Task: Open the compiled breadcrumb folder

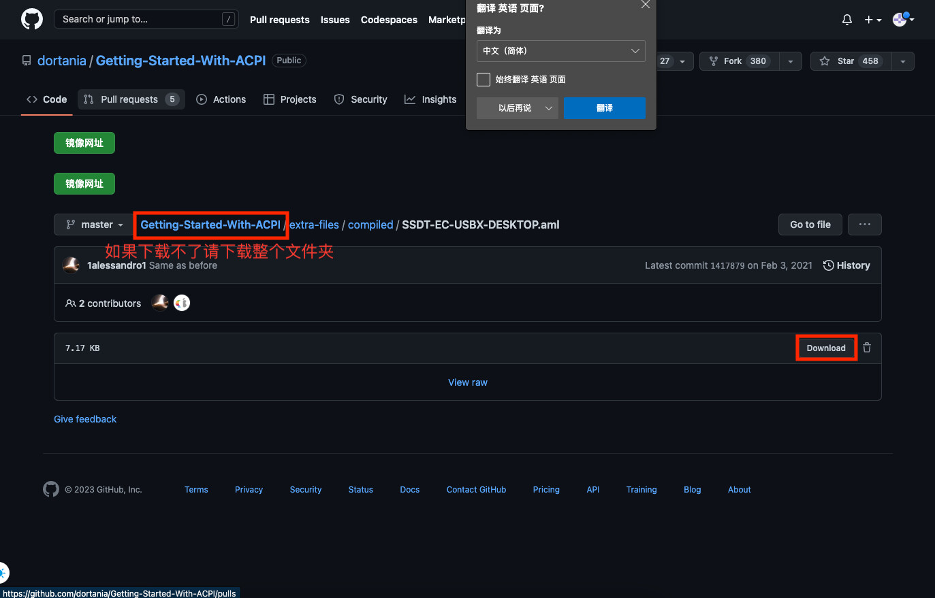Action: pyautogui.click(x=370, y=225)
